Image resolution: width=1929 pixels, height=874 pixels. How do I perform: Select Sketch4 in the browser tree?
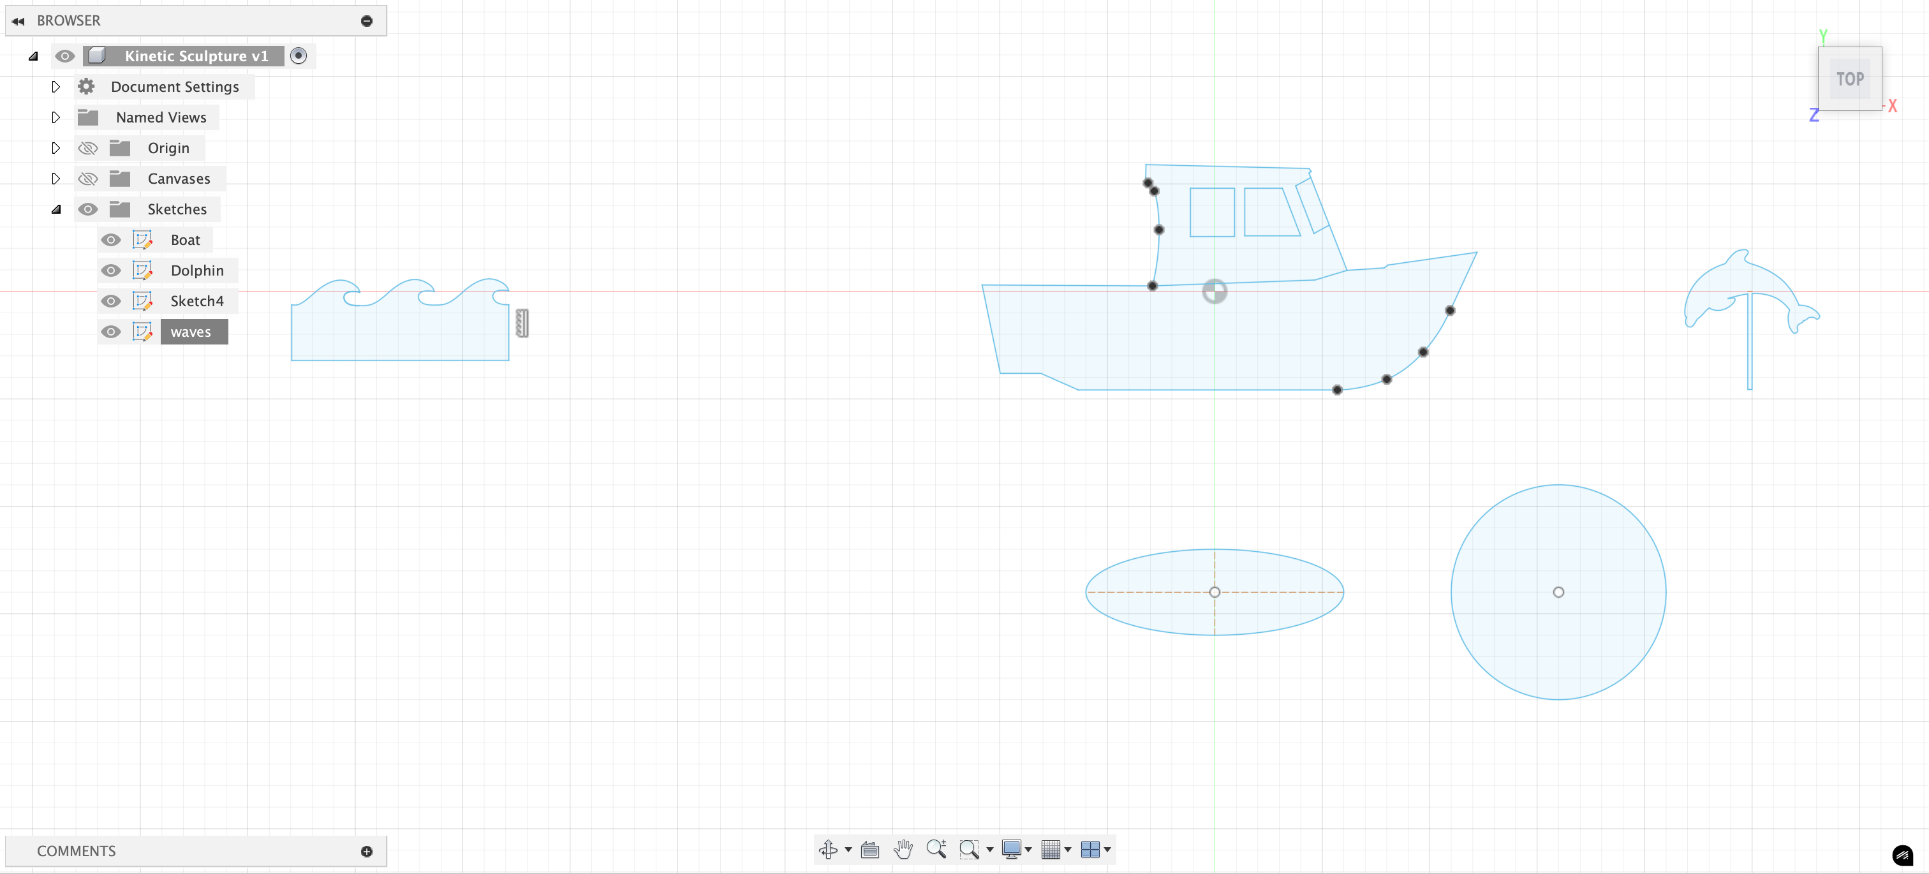tap(196, 301)
